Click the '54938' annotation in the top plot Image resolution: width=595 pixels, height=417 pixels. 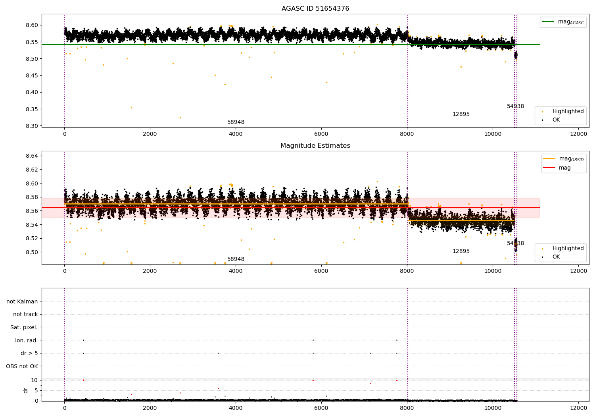point(515,106)
